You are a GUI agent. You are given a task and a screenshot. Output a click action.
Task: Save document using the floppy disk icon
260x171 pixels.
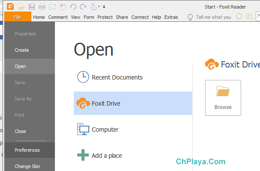tap(32, 7)
